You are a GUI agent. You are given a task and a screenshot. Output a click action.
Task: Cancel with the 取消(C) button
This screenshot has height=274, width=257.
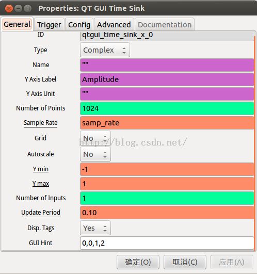point(185,262)
